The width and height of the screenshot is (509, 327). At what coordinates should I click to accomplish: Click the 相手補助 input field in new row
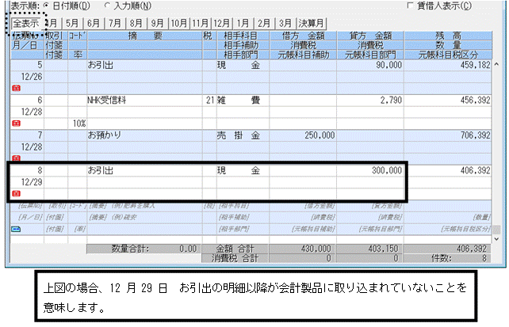click(x=243, y=217)
